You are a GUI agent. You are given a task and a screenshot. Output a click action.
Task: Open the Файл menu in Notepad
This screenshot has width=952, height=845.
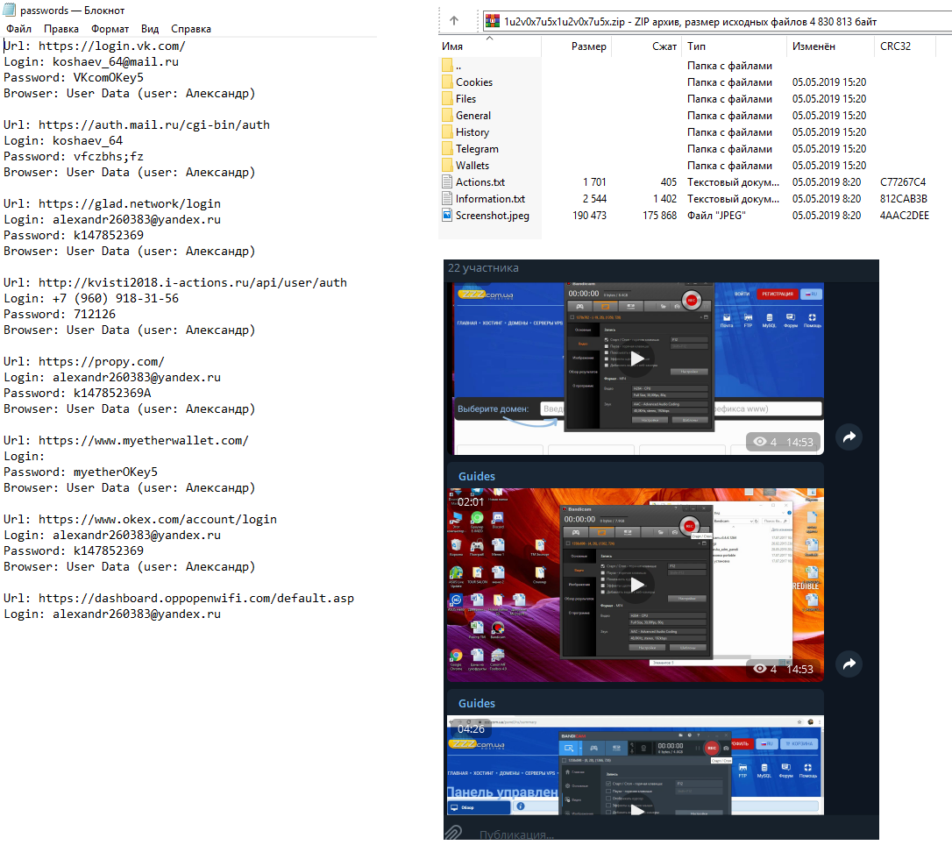click(18, 29)
